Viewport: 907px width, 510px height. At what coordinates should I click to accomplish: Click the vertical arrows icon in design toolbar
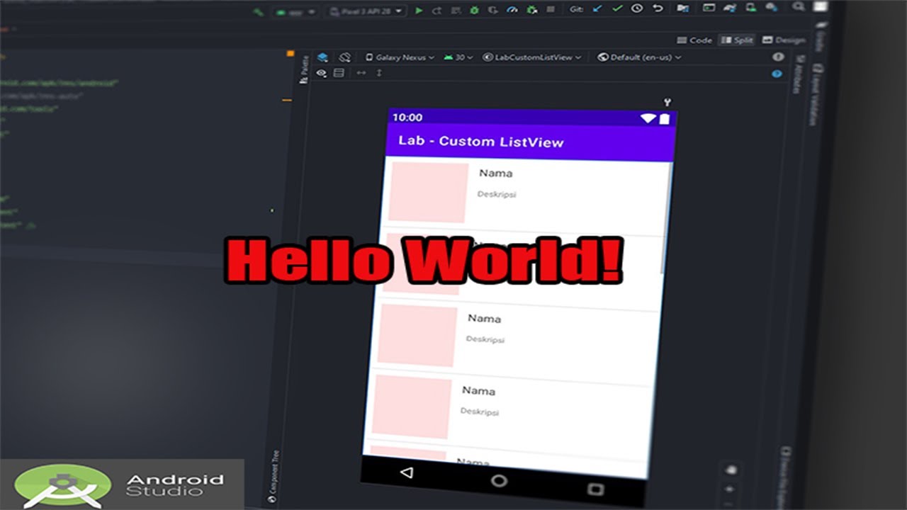click(379, 73)
